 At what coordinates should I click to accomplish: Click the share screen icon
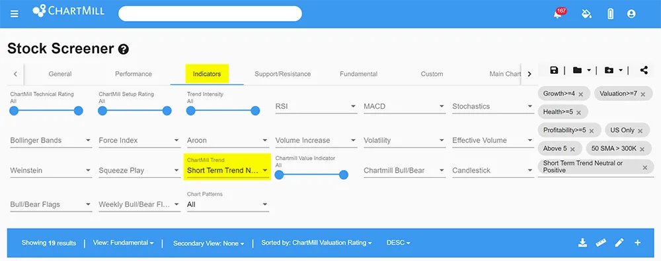click(x=644, y=70)
